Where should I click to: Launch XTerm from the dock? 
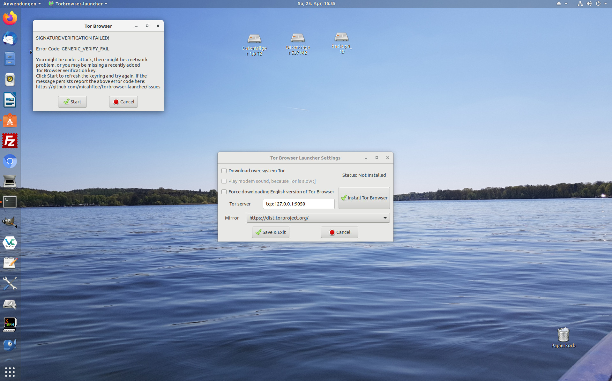tap(10, 325)
